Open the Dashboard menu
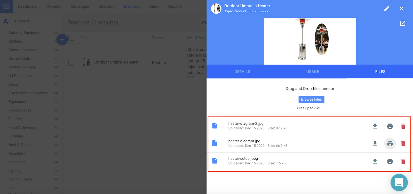The image size is (413, 194). [28, 6]
